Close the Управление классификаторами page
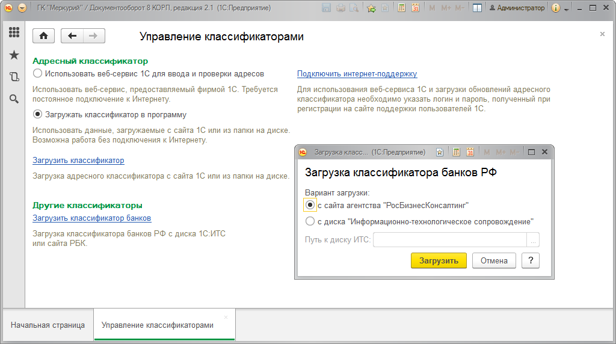 (602, 34)
